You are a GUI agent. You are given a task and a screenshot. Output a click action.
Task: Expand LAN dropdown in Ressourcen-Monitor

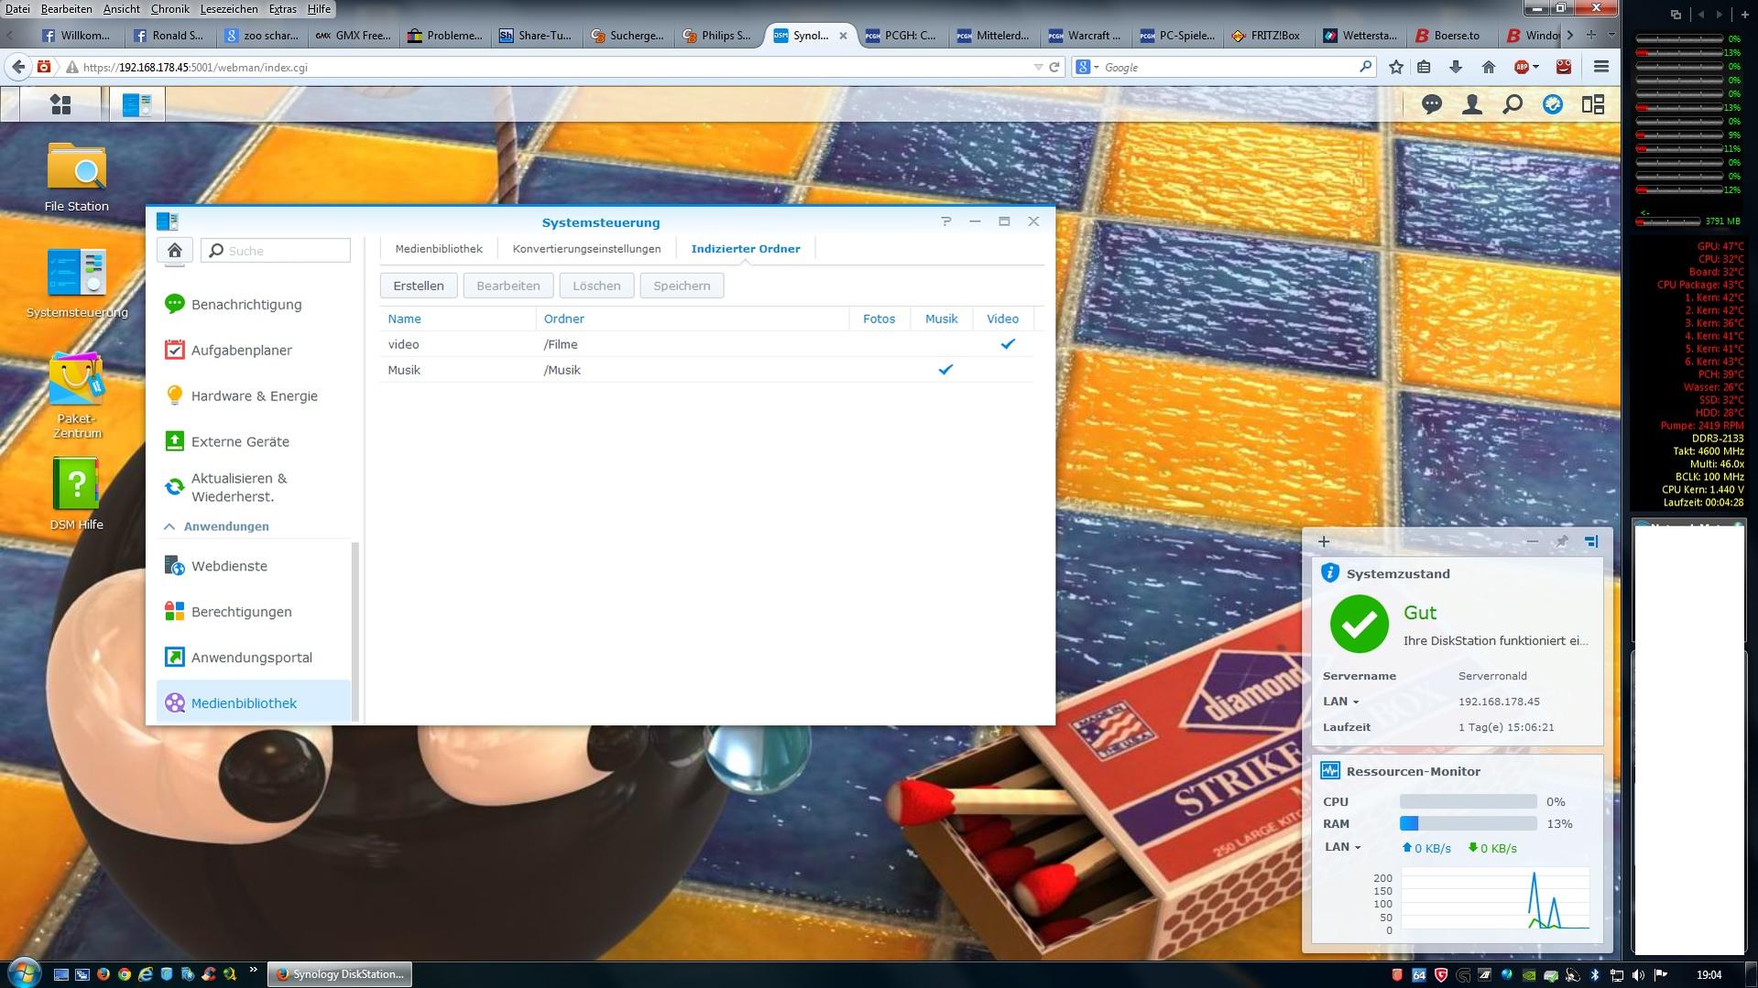point(1343,847)
